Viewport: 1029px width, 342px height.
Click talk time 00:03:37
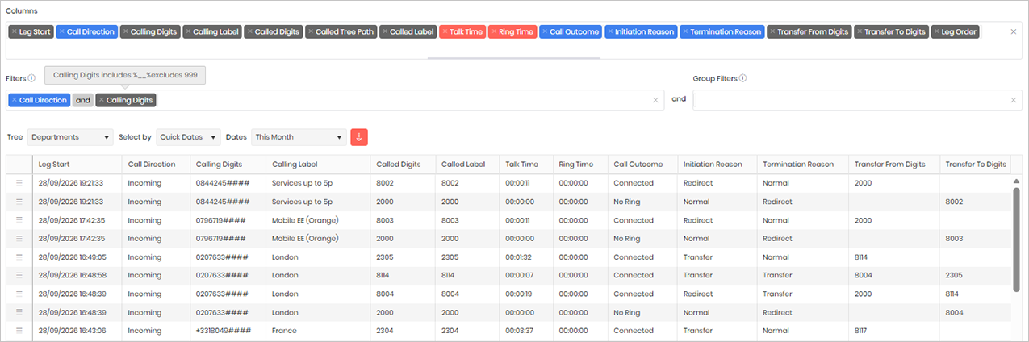pyautogui.click(x=517, y=331)
